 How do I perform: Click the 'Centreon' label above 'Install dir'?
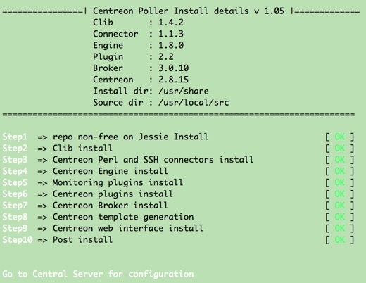point(113,80)
